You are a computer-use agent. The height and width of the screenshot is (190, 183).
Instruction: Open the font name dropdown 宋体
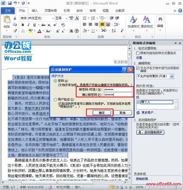point(53,18)
